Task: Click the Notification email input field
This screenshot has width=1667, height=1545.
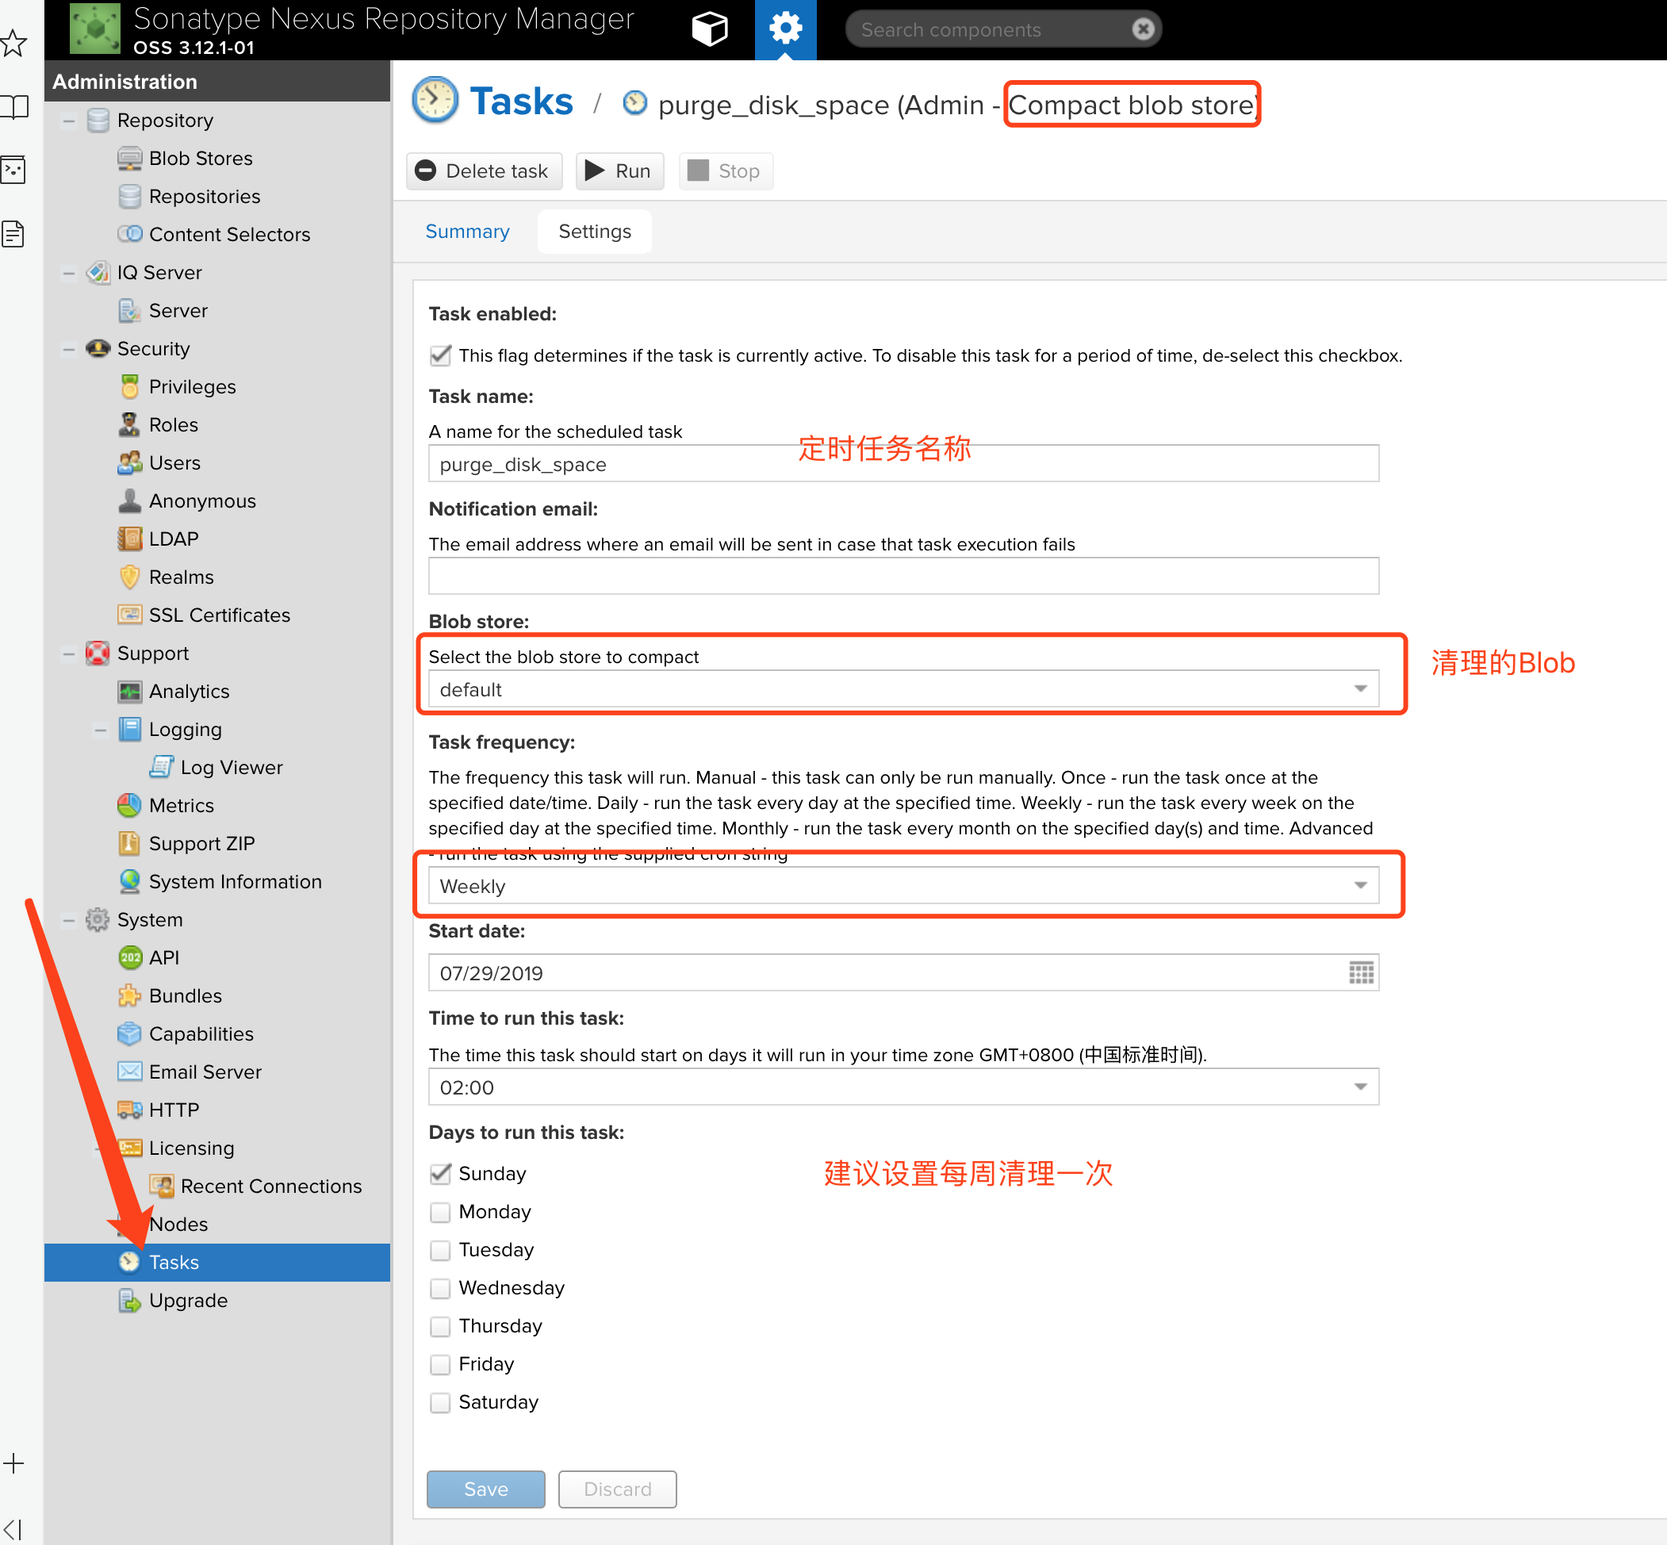Action: (x=902, y=576)
